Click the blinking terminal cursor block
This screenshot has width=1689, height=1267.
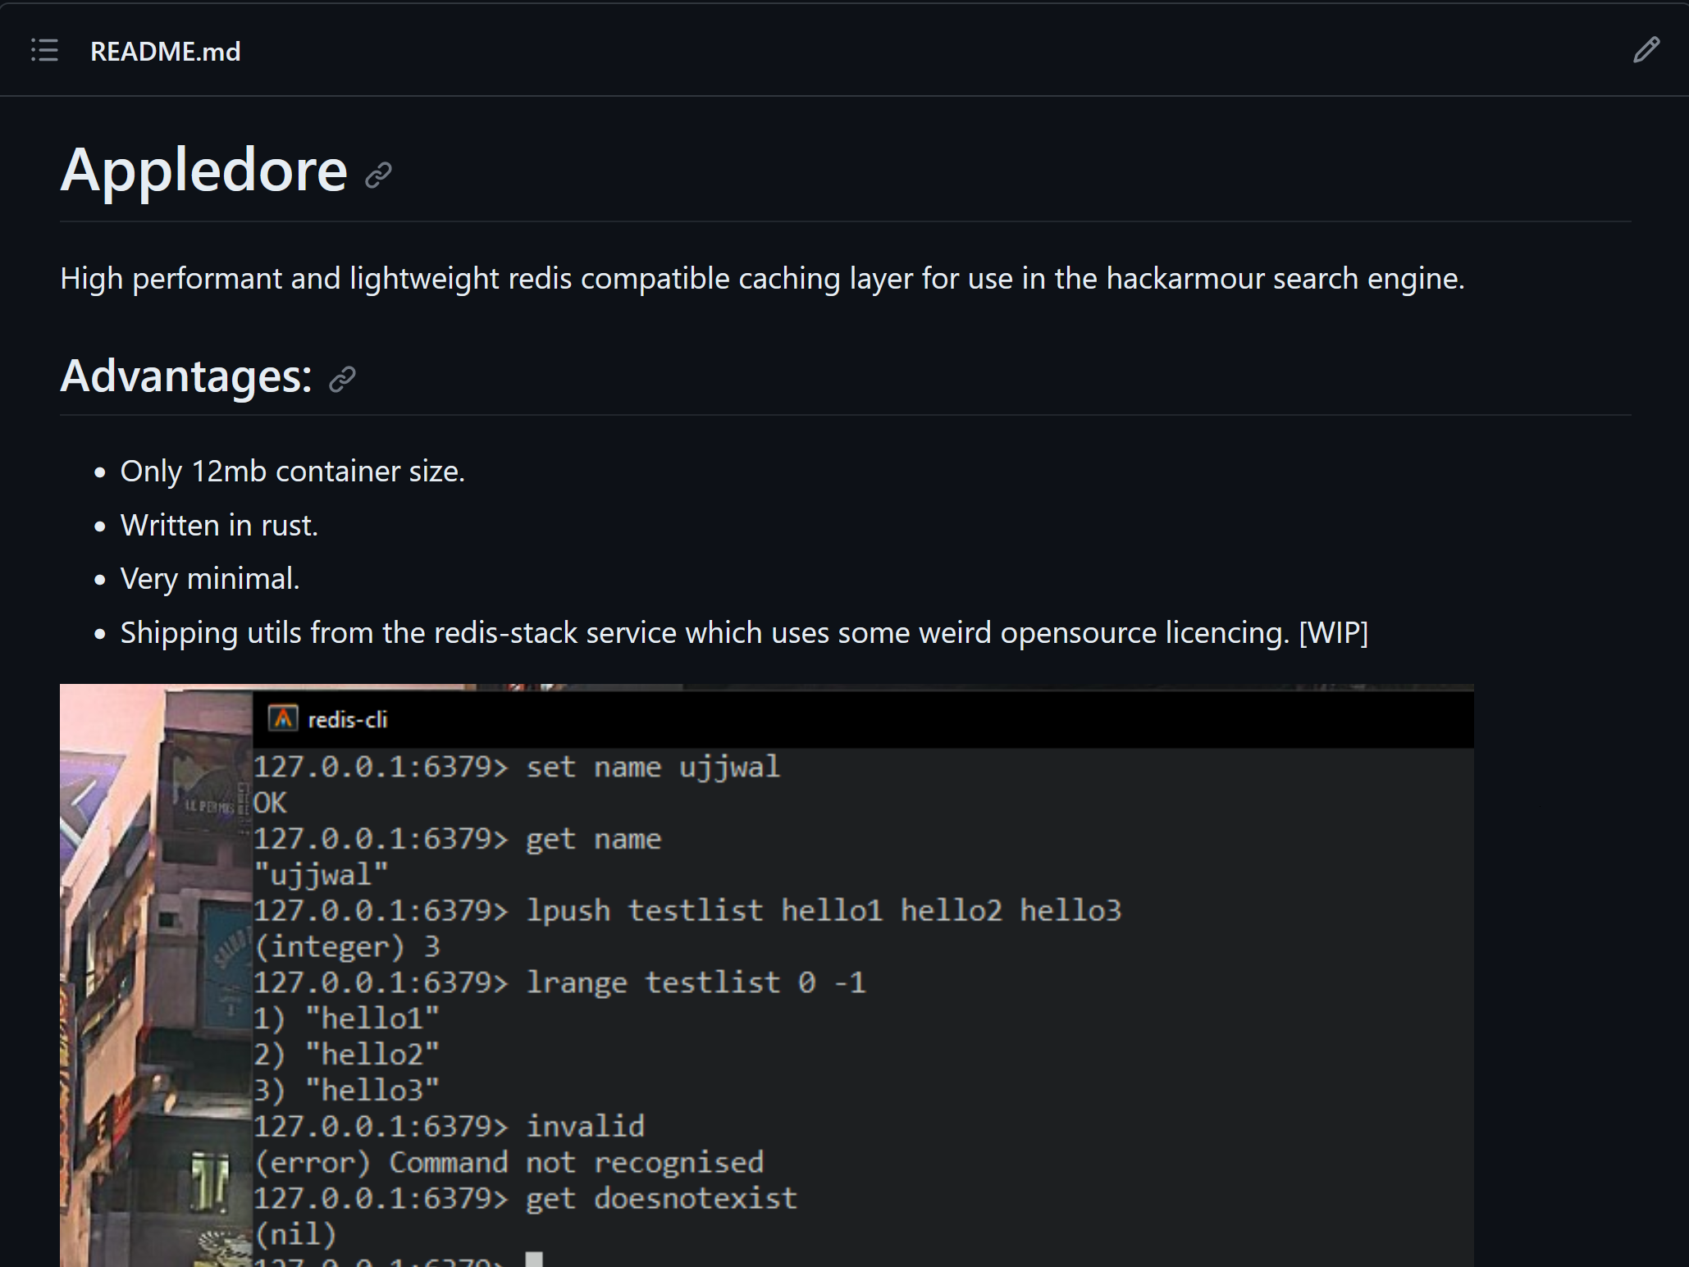pyautogui.click(x=534, y=1259)
